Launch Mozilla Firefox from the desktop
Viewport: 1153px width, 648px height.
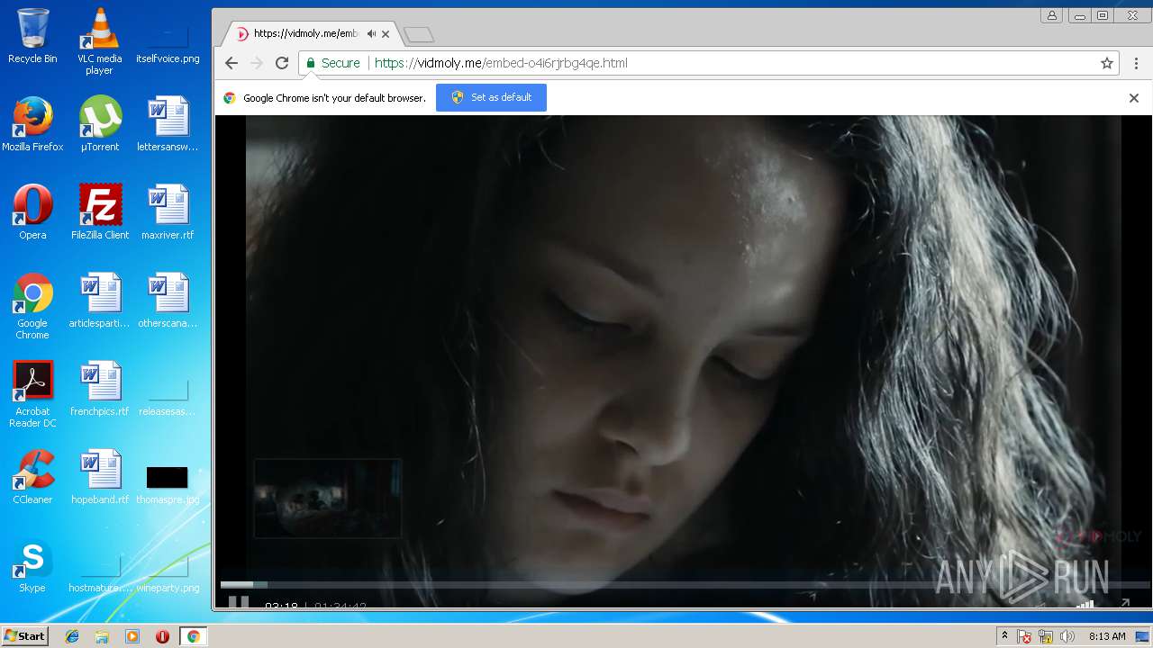32,124
